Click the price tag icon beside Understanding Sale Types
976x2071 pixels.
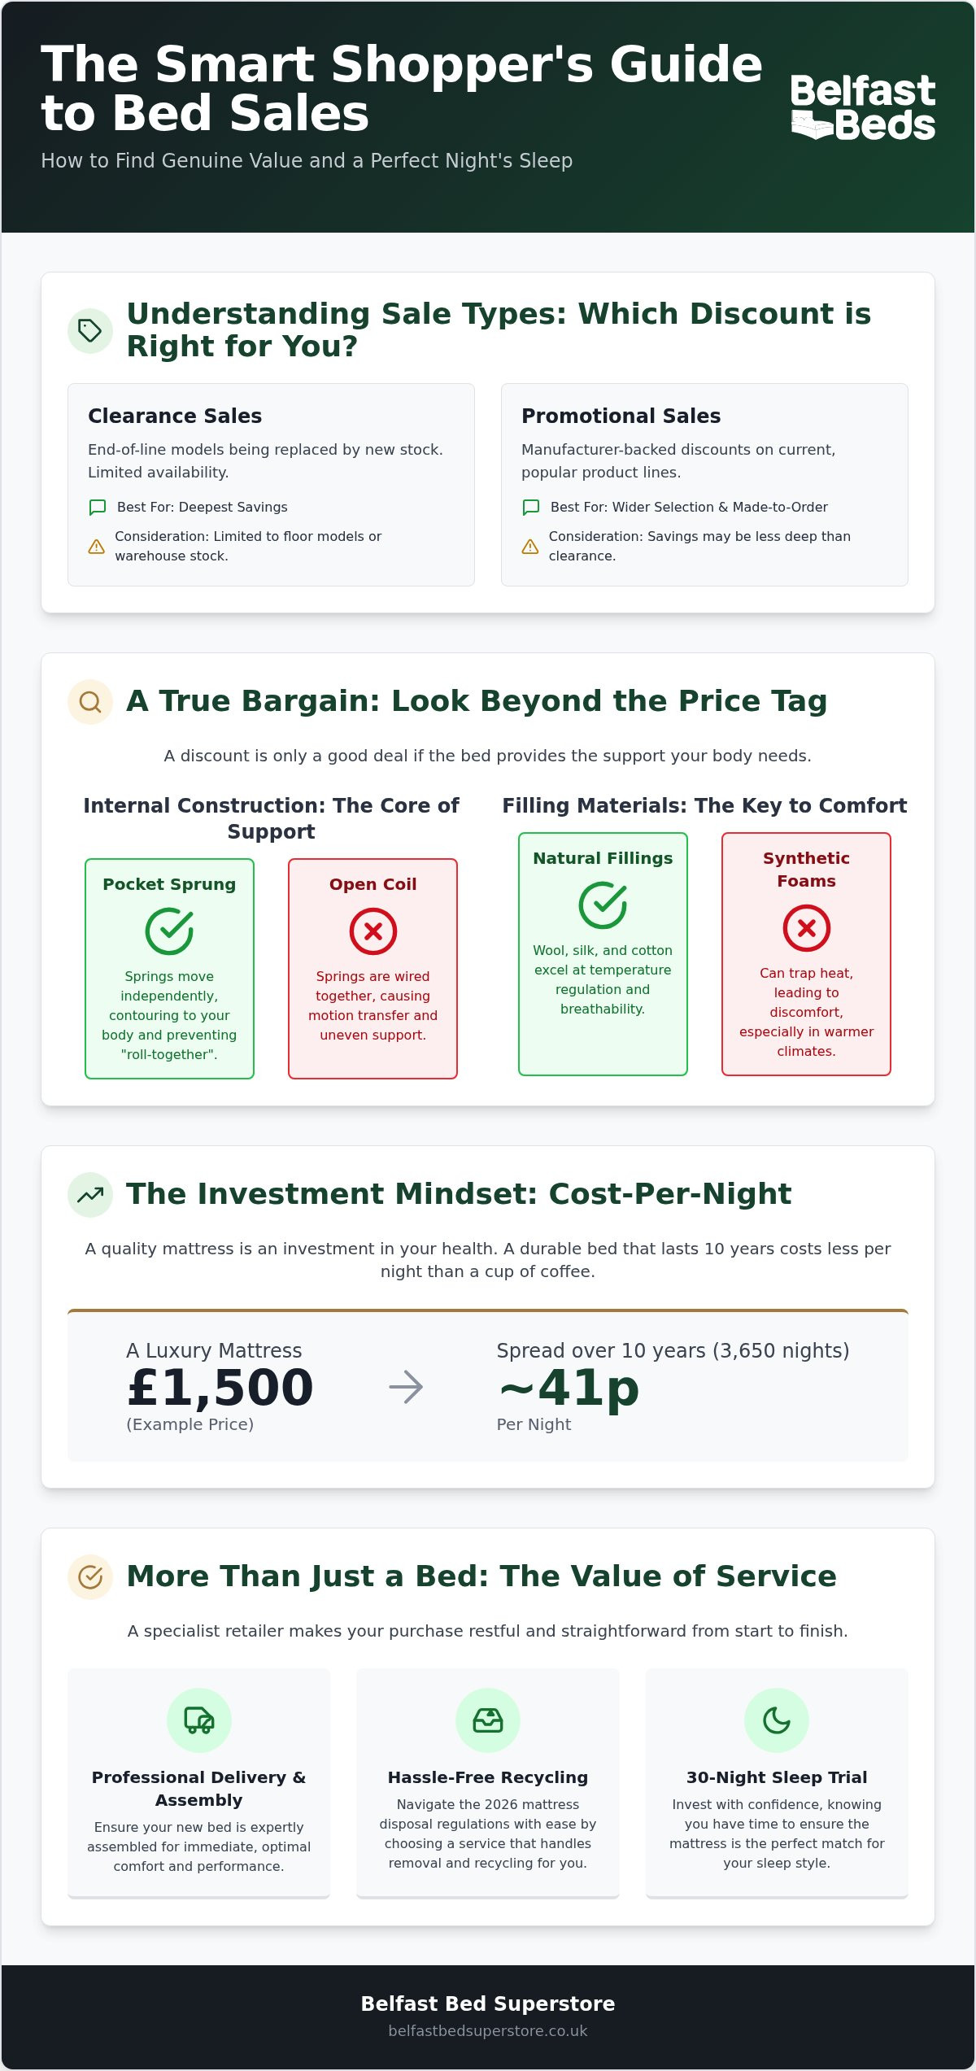[90, 330]
